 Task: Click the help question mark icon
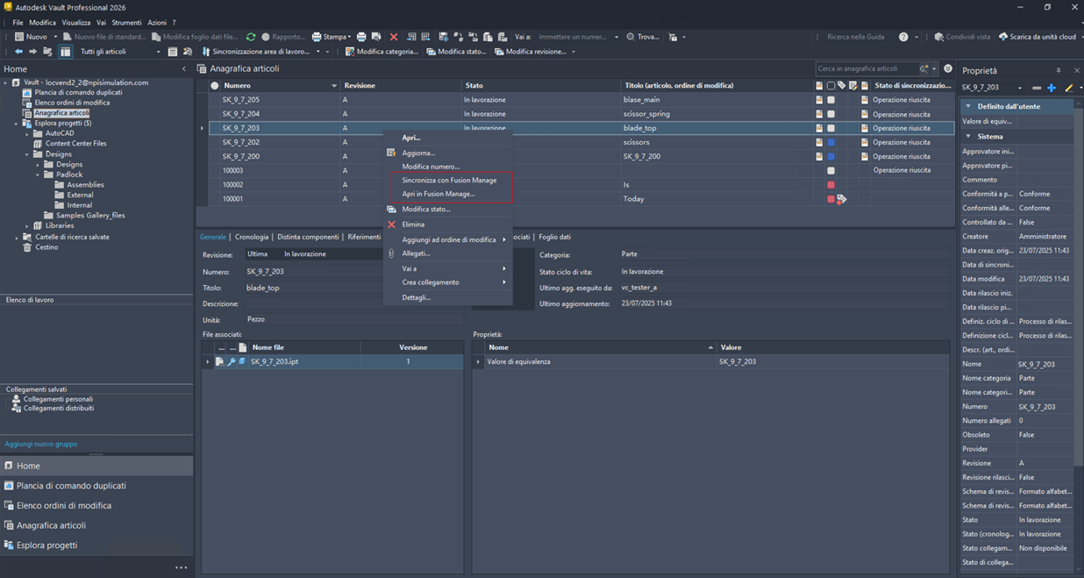click(903, 37)
